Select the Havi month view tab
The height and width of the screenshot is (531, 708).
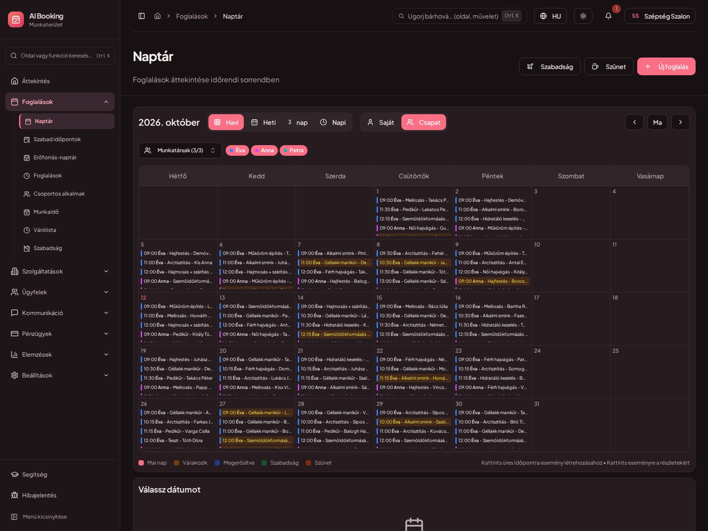226,123
